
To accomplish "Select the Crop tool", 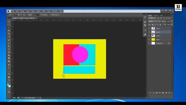I will point(9,34).
